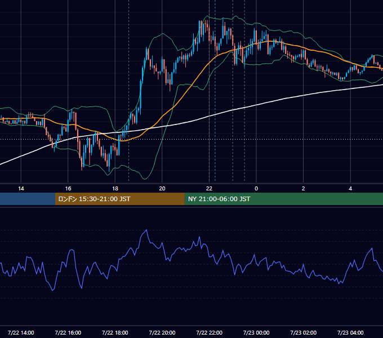Click the NY 21:00-06:00 JST session bar

click(x=283, y=199)
